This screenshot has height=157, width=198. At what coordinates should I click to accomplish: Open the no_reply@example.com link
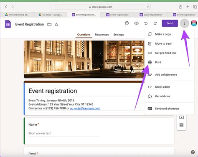[85, 108]
